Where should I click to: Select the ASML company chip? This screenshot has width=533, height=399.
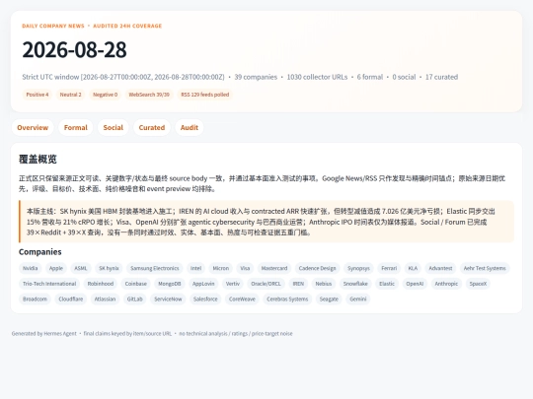pyautogui.click(x=81, y=268)
